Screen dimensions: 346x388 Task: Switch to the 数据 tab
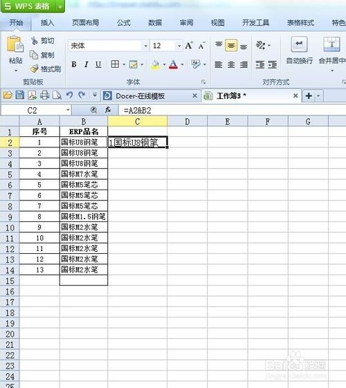(x=155, y=23)
